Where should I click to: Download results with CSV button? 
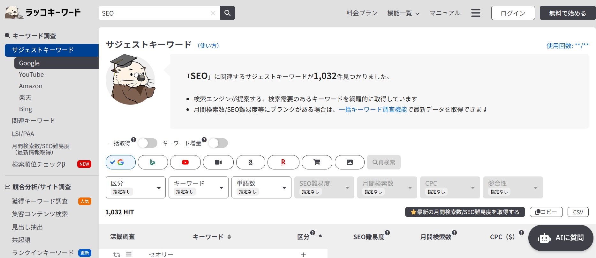click(x=578, y=212)
